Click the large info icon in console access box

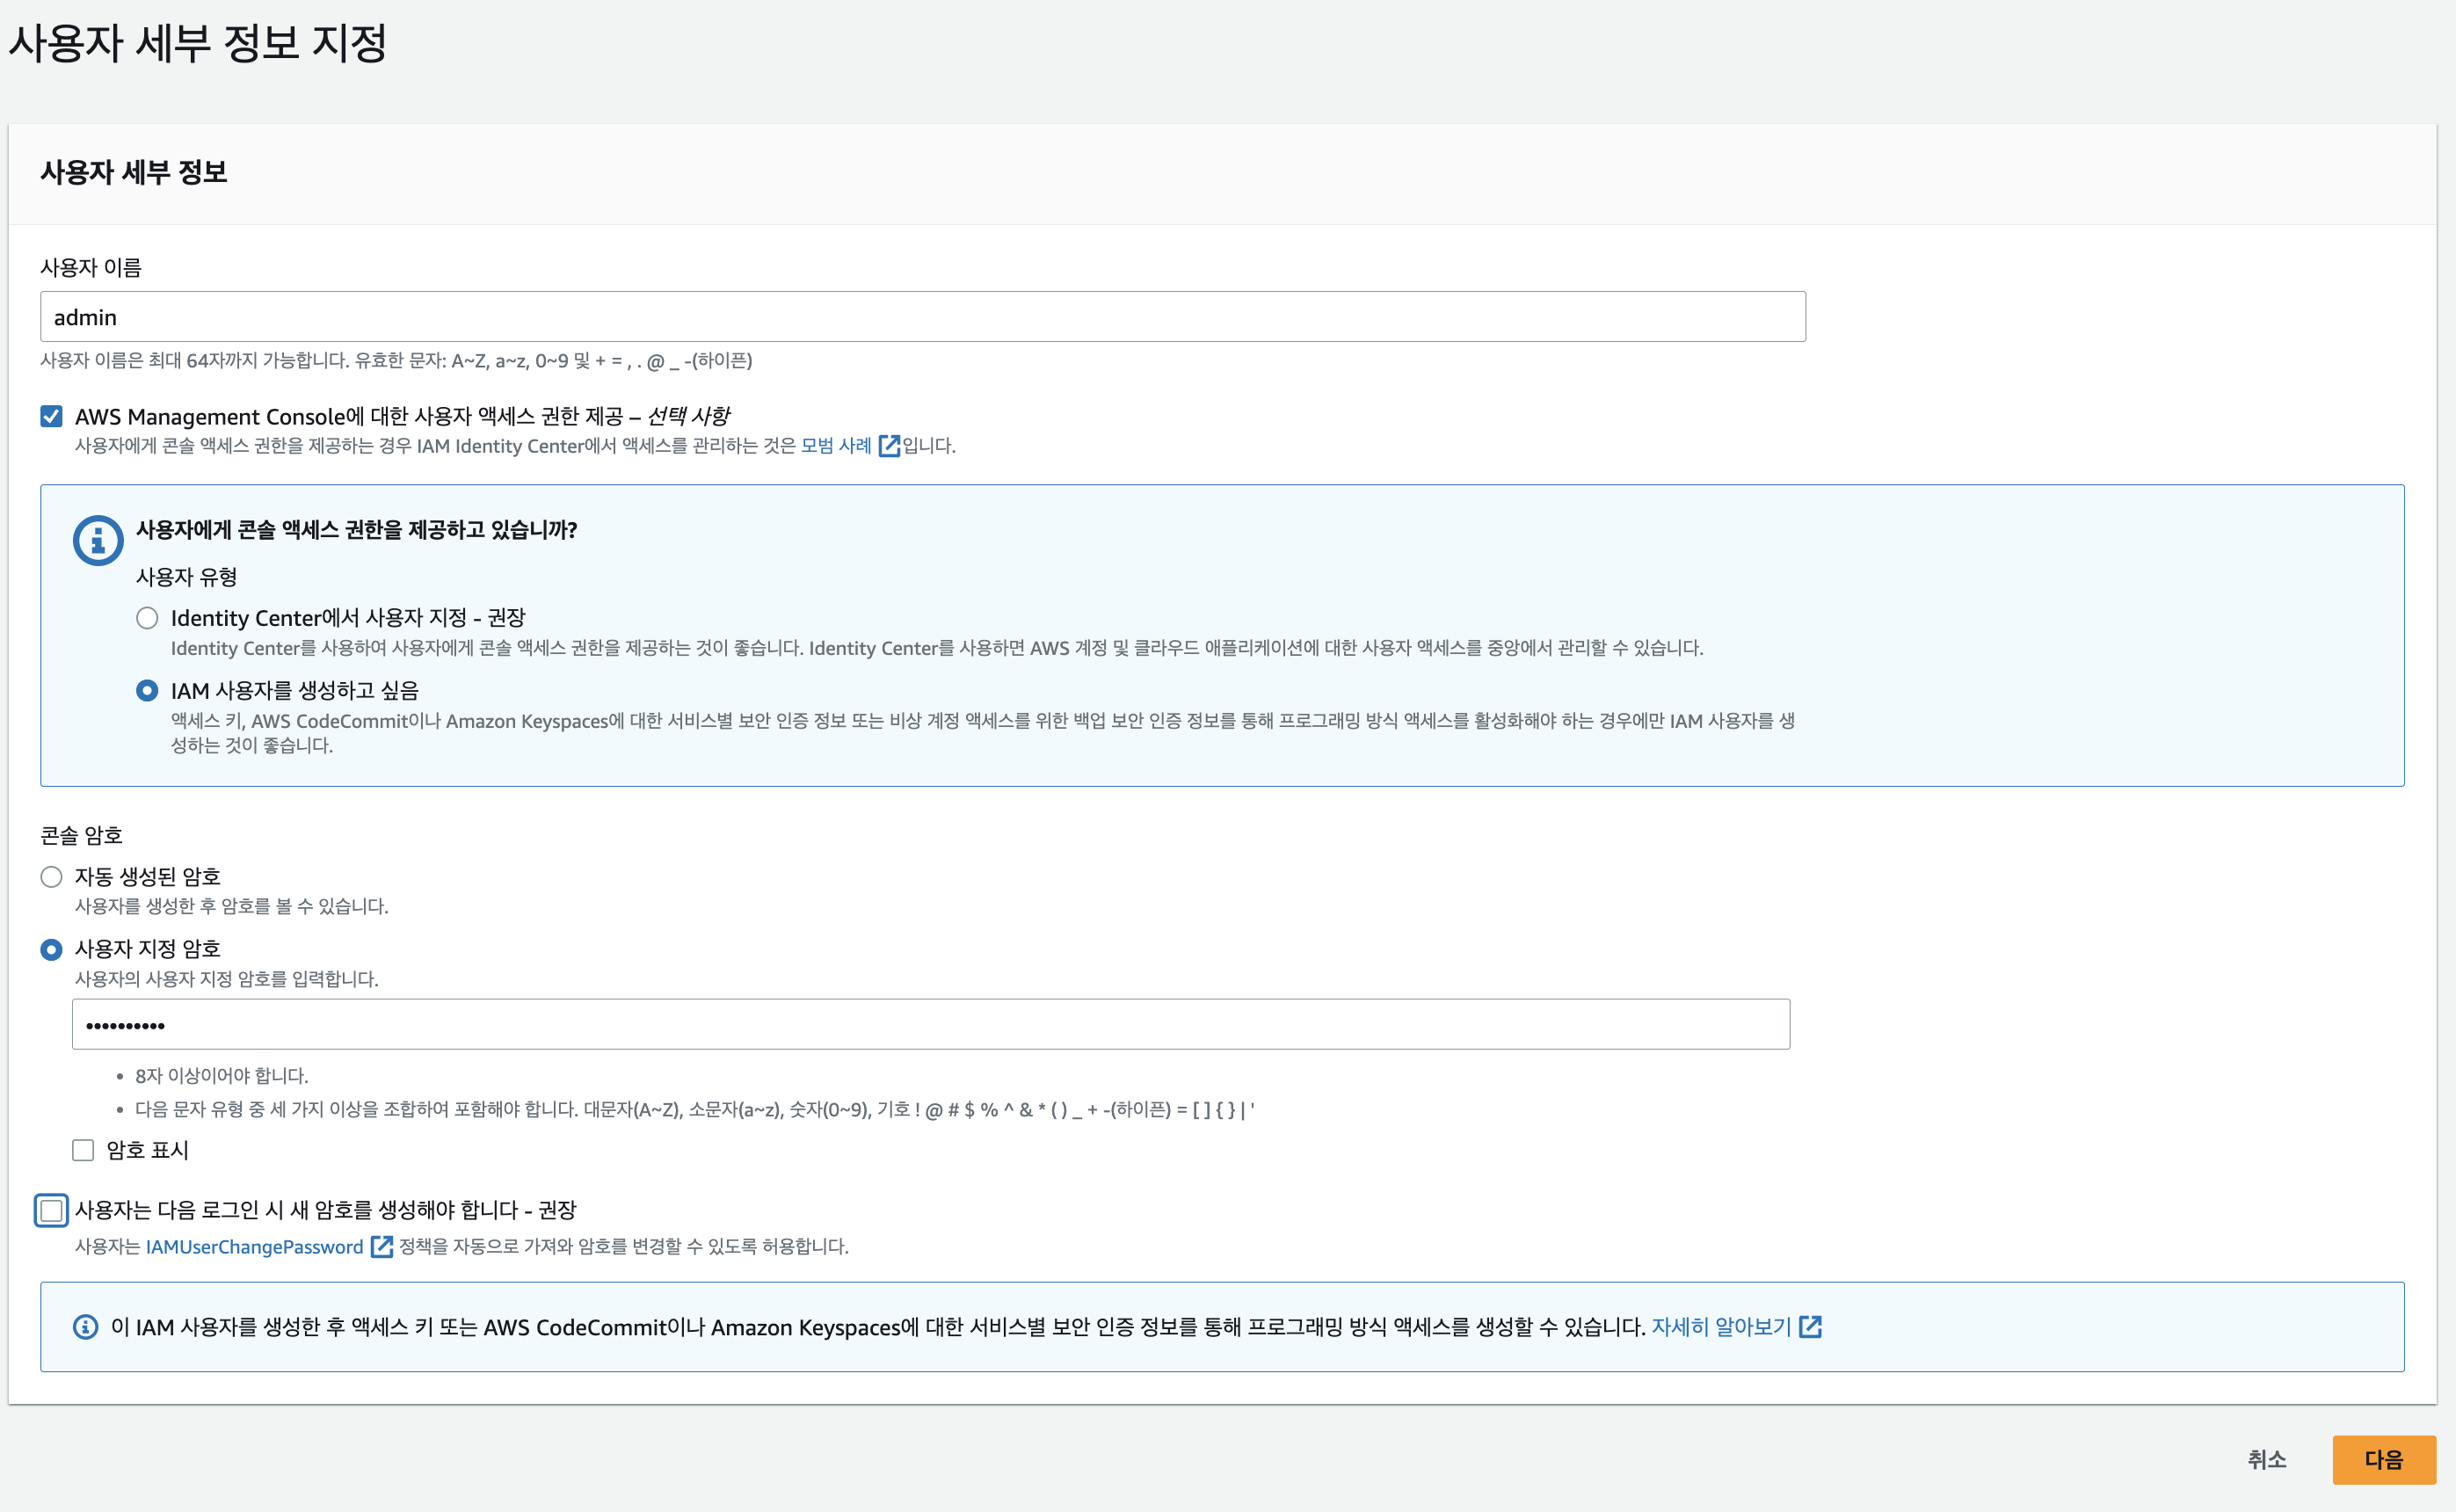98,541
